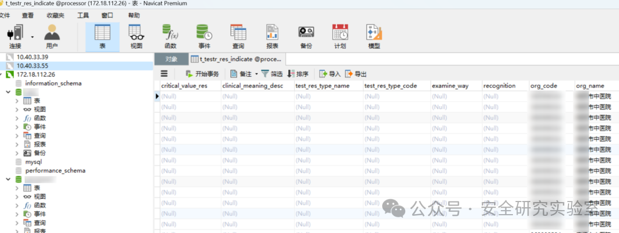This screenshot has height=233, width=619.
Task: Open the 备注 dropdown arrow
Action: pyautogui.click(x=256, y=74)
